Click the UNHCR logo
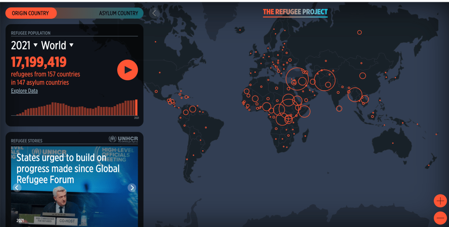The height and width of the screenshot is (227, 449). coord(123,139)
